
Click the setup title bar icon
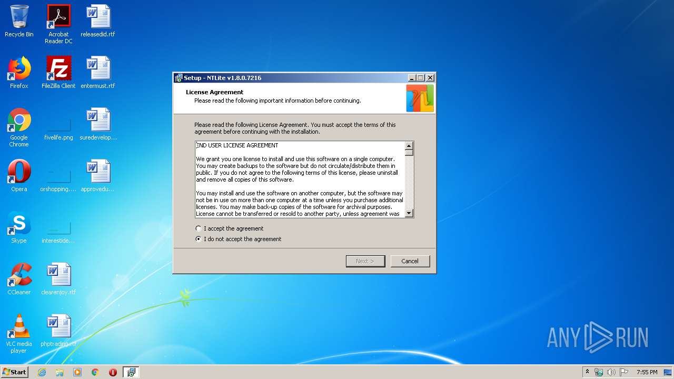179,78
